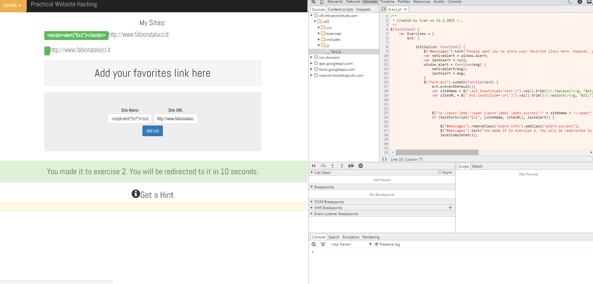Viewport: 593px width, 284px height.
Task: Focus the Site Name input field
Action: [x=130, y=119]
